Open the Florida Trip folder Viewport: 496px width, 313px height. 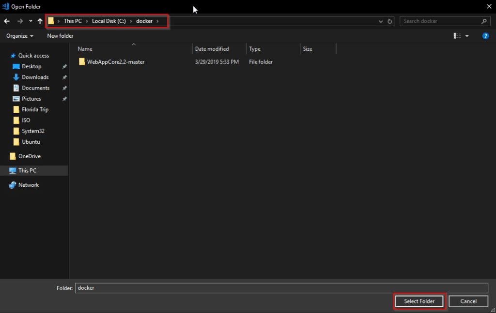[35, 109]
